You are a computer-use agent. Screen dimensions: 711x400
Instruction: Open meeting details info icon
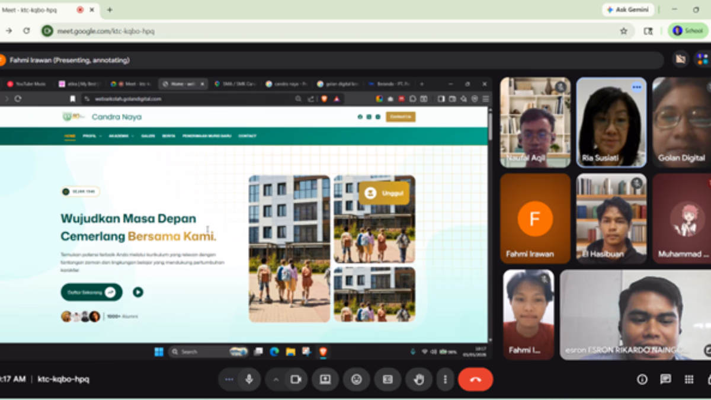(x=642, y=379)
